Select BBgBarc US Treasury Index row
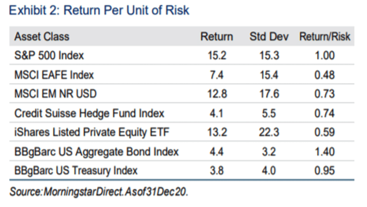Image resolution: width=367 pixels, height=207 pixels. coord(182,170)
